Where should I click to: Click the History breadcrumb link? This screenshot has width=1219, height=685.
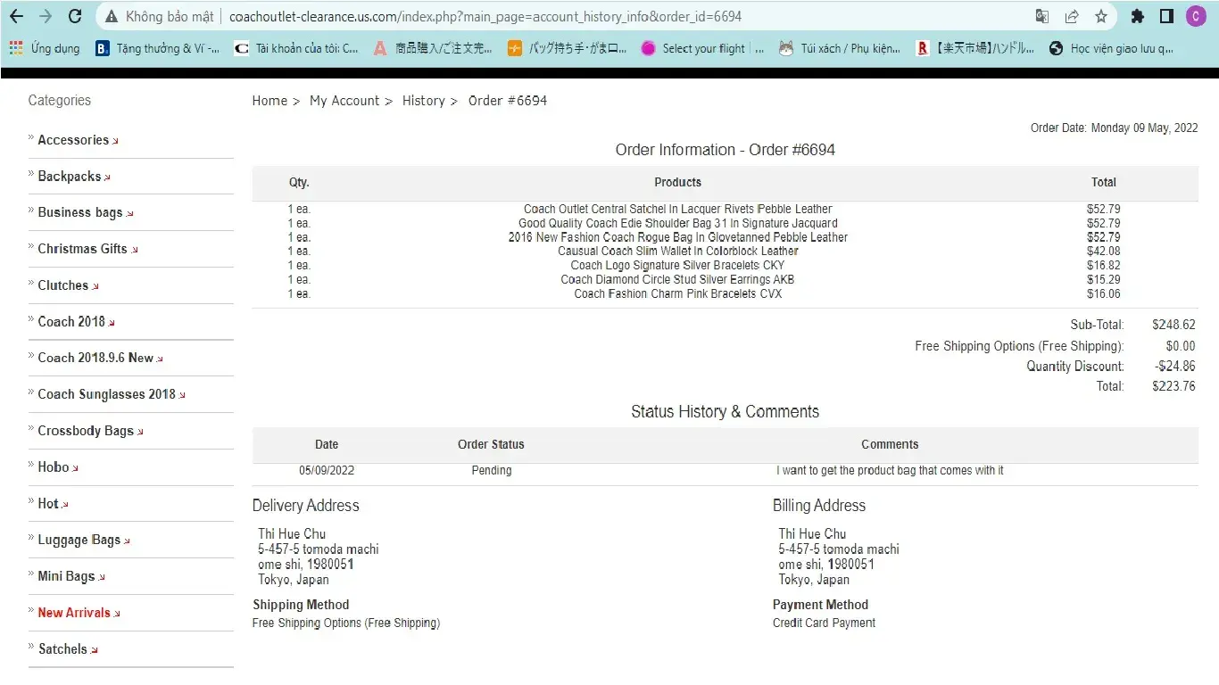[x=423, y=101]
